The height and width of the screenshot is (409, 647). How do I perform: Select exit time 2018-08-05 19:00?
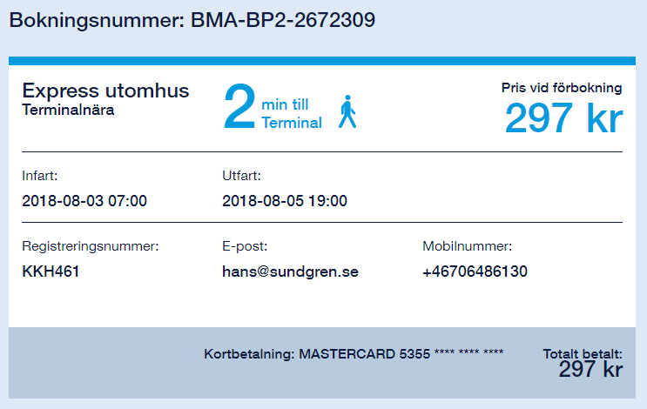[x=285, y=201]
